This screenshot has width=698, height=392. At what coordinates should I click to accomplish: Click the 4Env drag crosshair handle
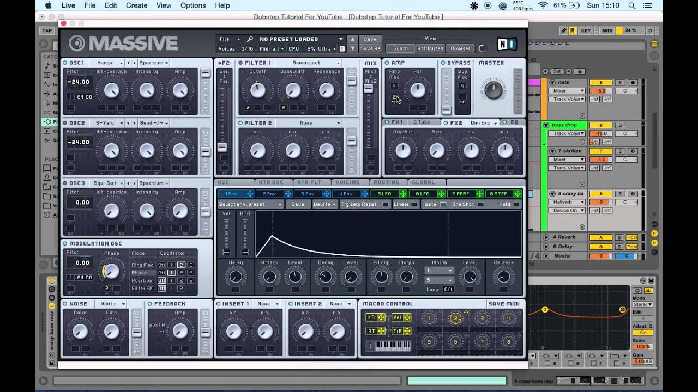pyautogui.click(x=365, y=194)
